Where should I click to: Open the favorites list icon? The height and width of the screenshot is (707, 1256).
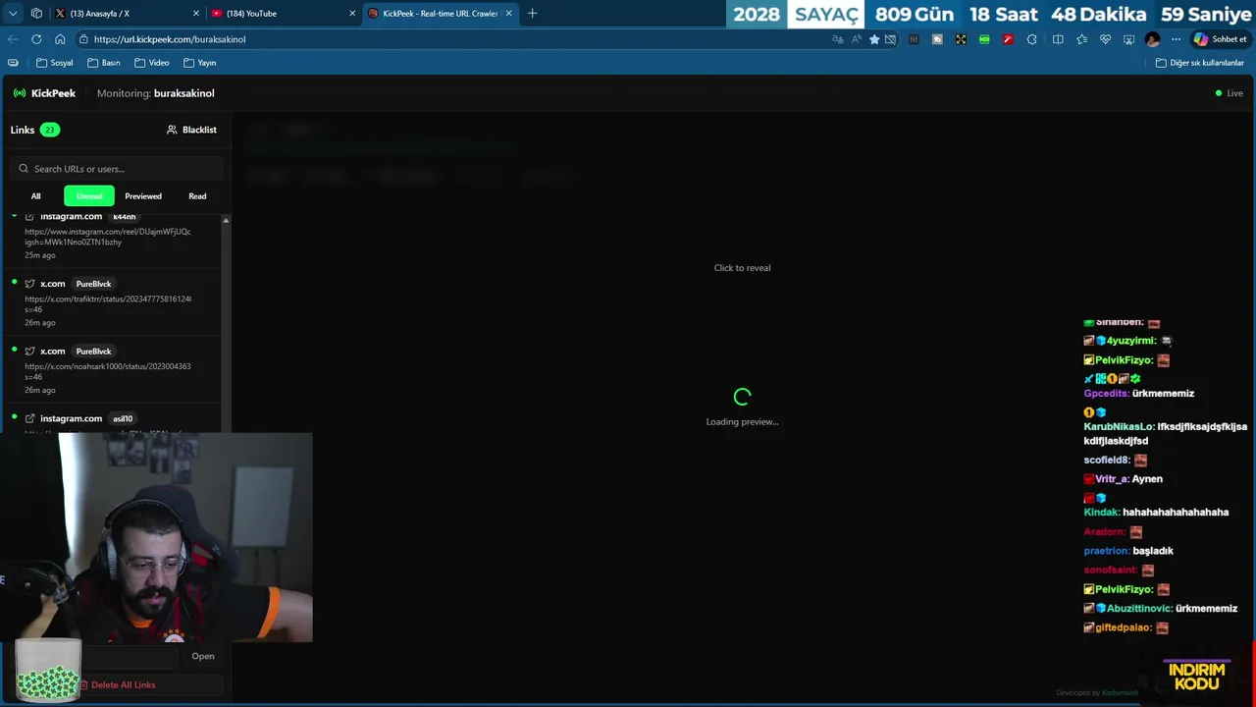(1081, 39)
